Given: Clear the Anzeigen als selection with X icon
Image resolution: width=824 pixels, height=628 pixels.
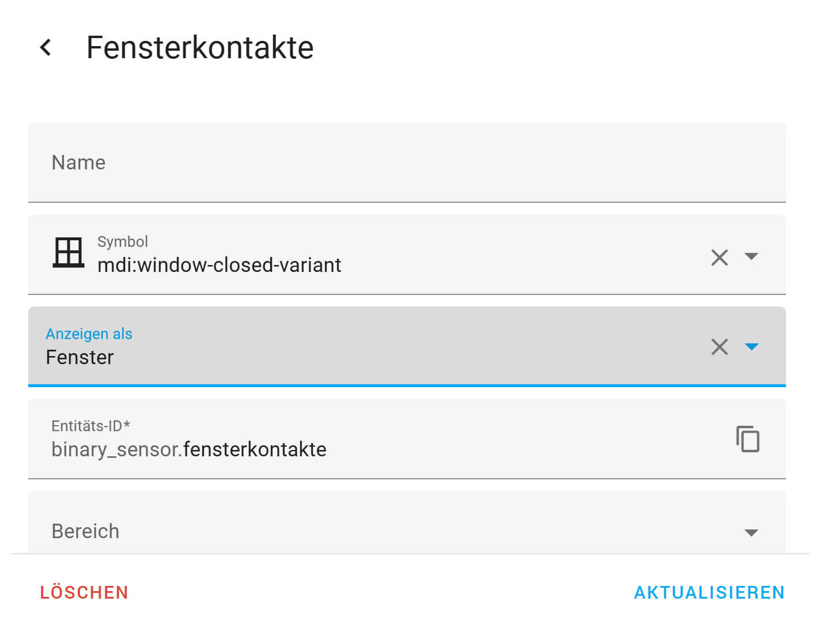Looking at the screenshot, I should coord(719,347).
